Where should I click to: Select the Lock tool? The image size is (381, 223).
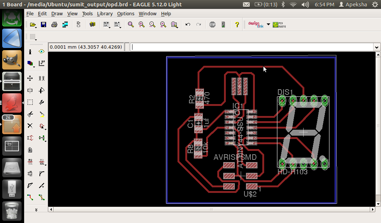coord(30,150)
